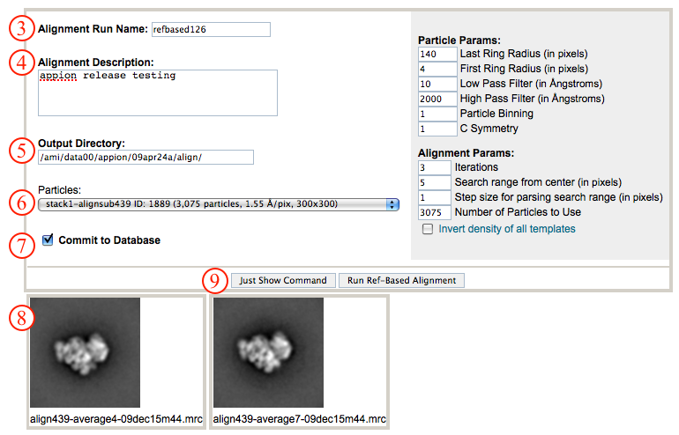679x435 pixels.
Task: Click inside the Alignment Description text area
Action: pyautogui.click(x=158, y=92)
